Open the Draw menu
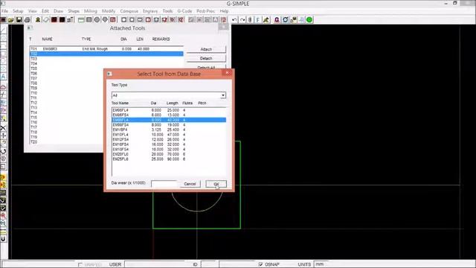 point(58,11)
